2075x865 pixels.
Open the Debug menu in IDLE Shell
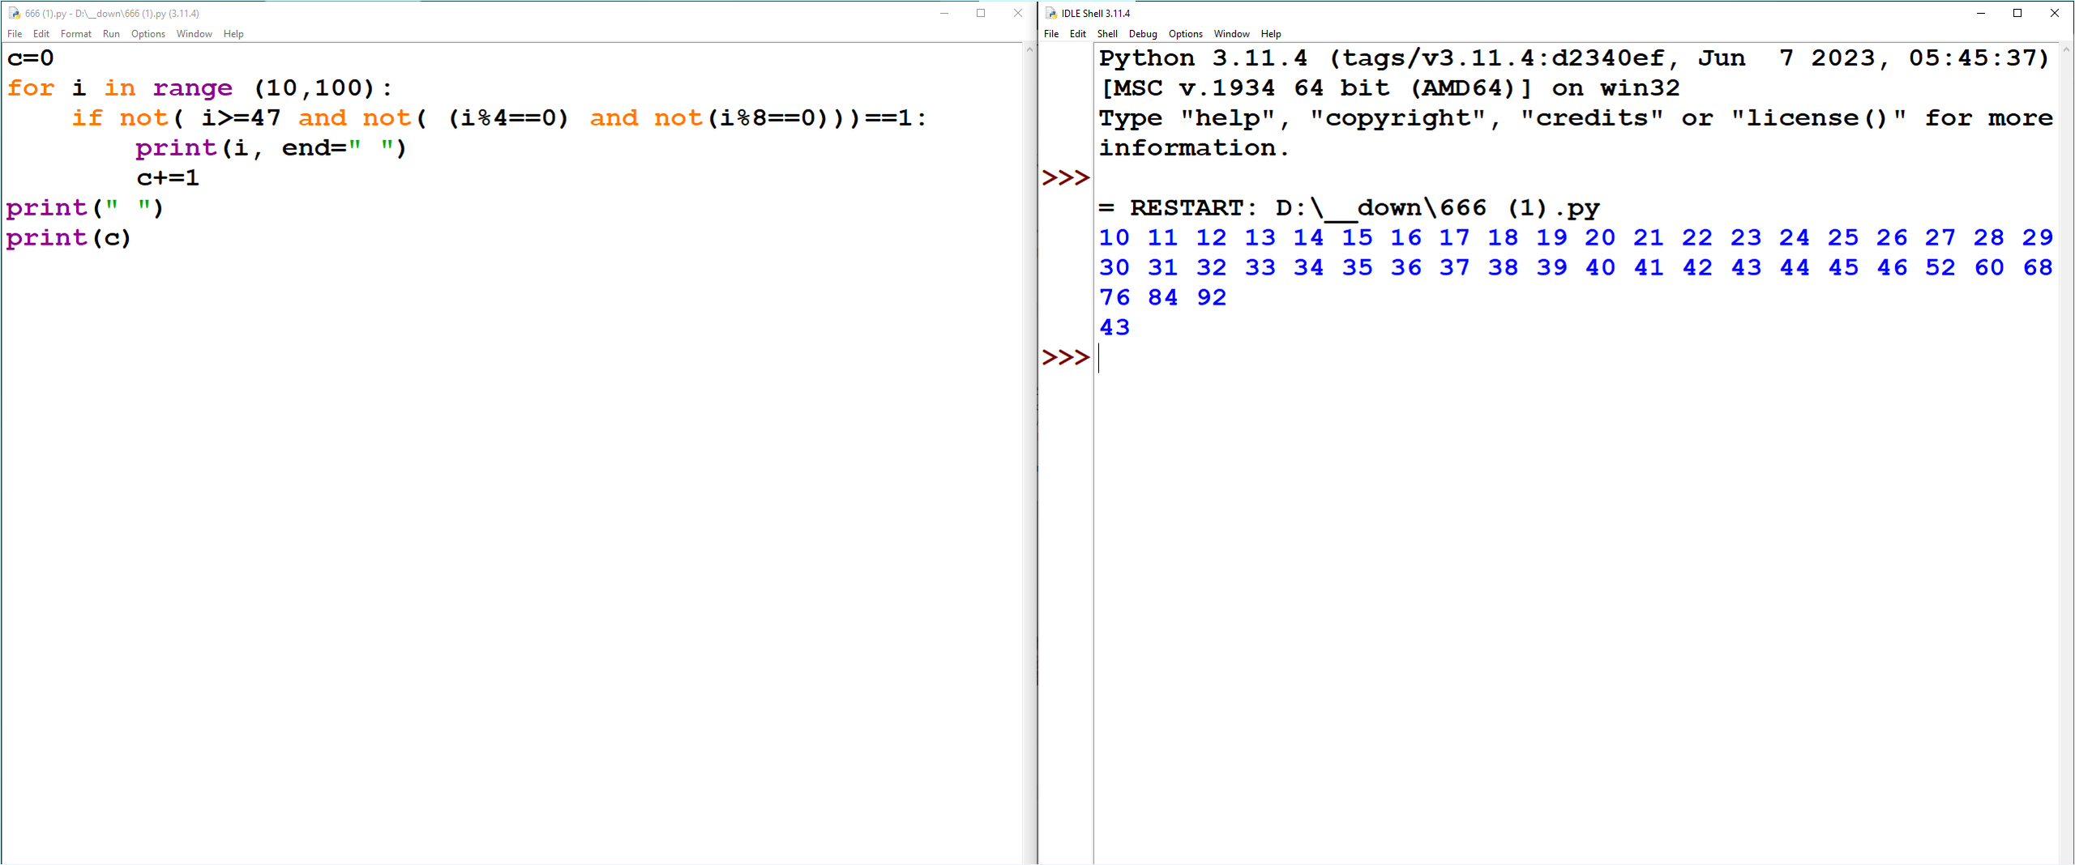pyautogui.click(x=1143, y=34)
